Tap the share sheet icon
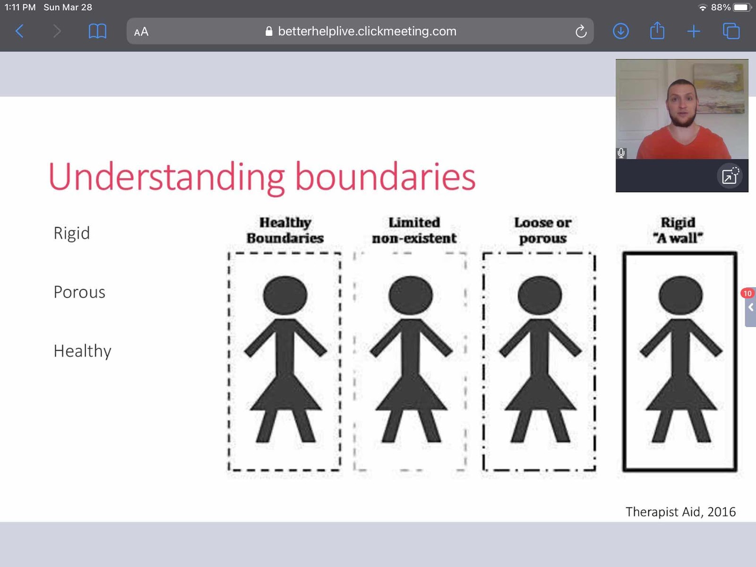The image size is (756, 567). pos(657,31)
